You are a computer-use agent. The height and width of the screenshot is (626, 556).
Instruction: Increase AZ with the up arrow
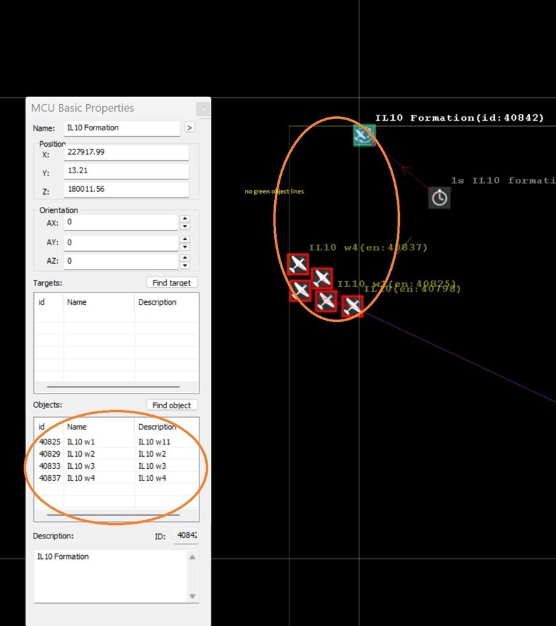[185, 258]
